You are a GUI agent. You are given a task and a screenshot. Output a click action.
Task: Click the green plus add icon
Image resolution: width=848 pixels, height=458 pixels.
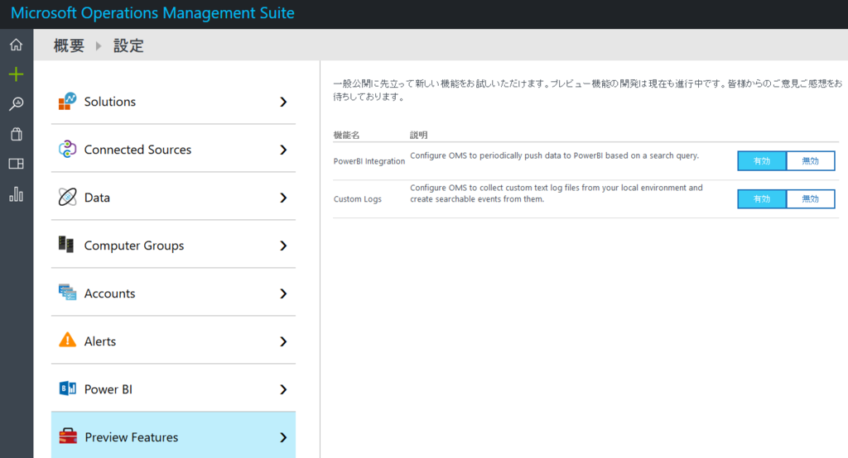pyautogui.click(x=17, y=74)
